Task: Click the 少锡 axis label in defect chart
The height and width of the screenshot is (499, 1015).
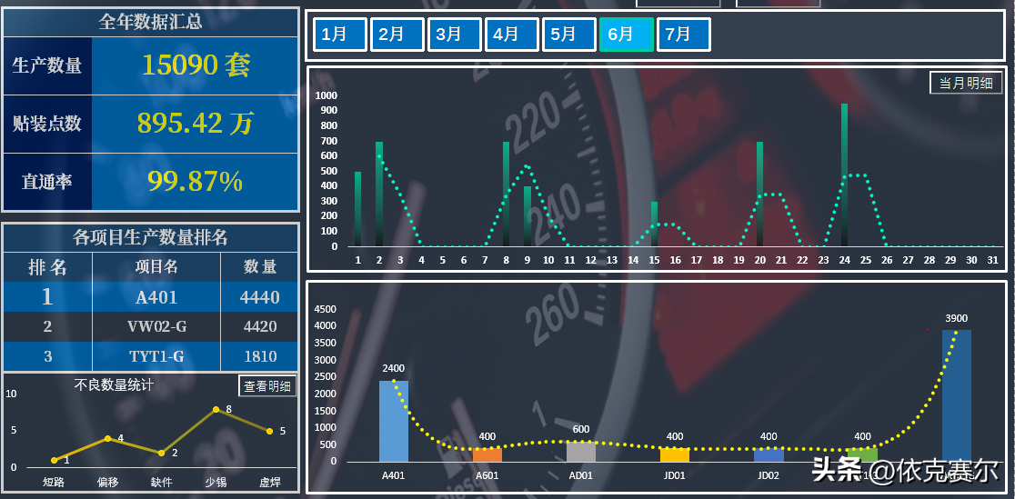Action: click(x=216, y=482)
